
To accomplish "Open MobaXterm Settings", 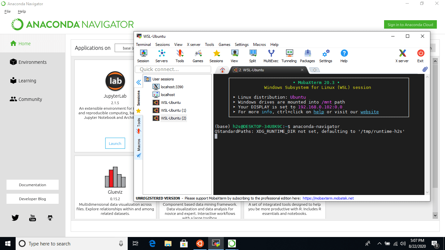I will tap(325, 56).
